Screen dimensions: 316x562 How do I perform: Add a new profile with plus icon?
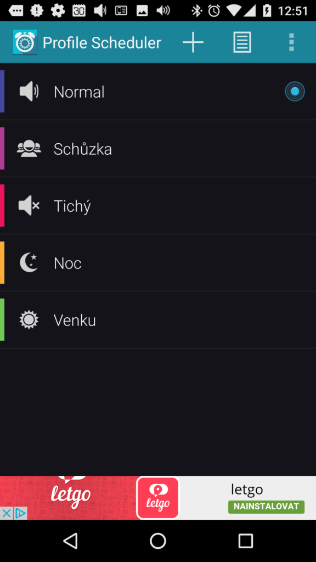(193, 42)
